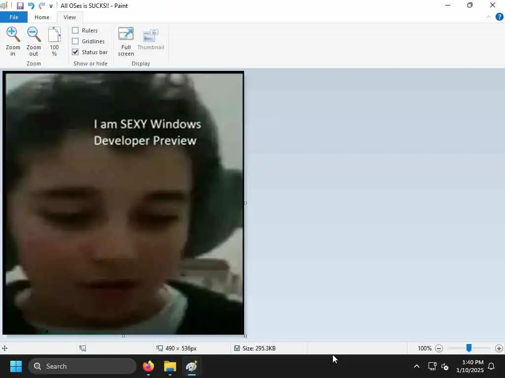This screenshot has height=378, width=505.
Task: Click the canvas bottom-right corner resize handle
Action: [x=246, y=336]
